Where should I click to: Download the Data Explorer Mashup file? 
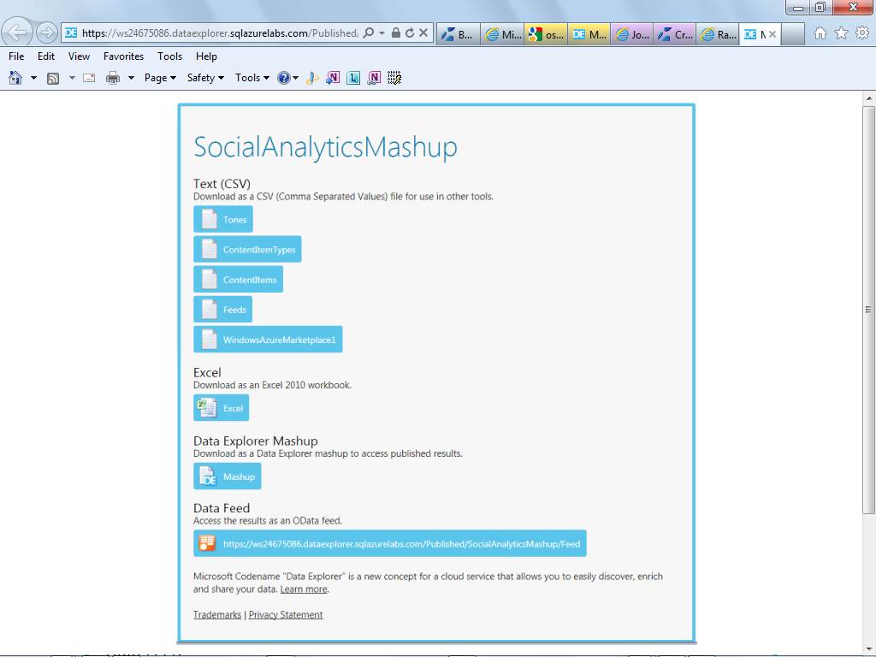(x=228, y=476)
